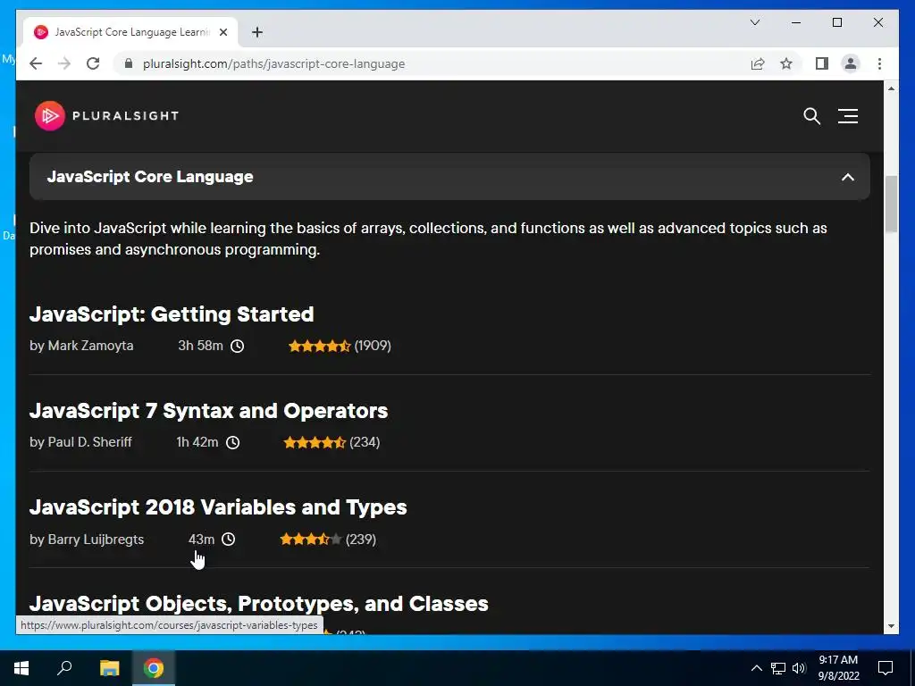
Task: Click the padlock site info icon
Action: (x=129, y=63)
